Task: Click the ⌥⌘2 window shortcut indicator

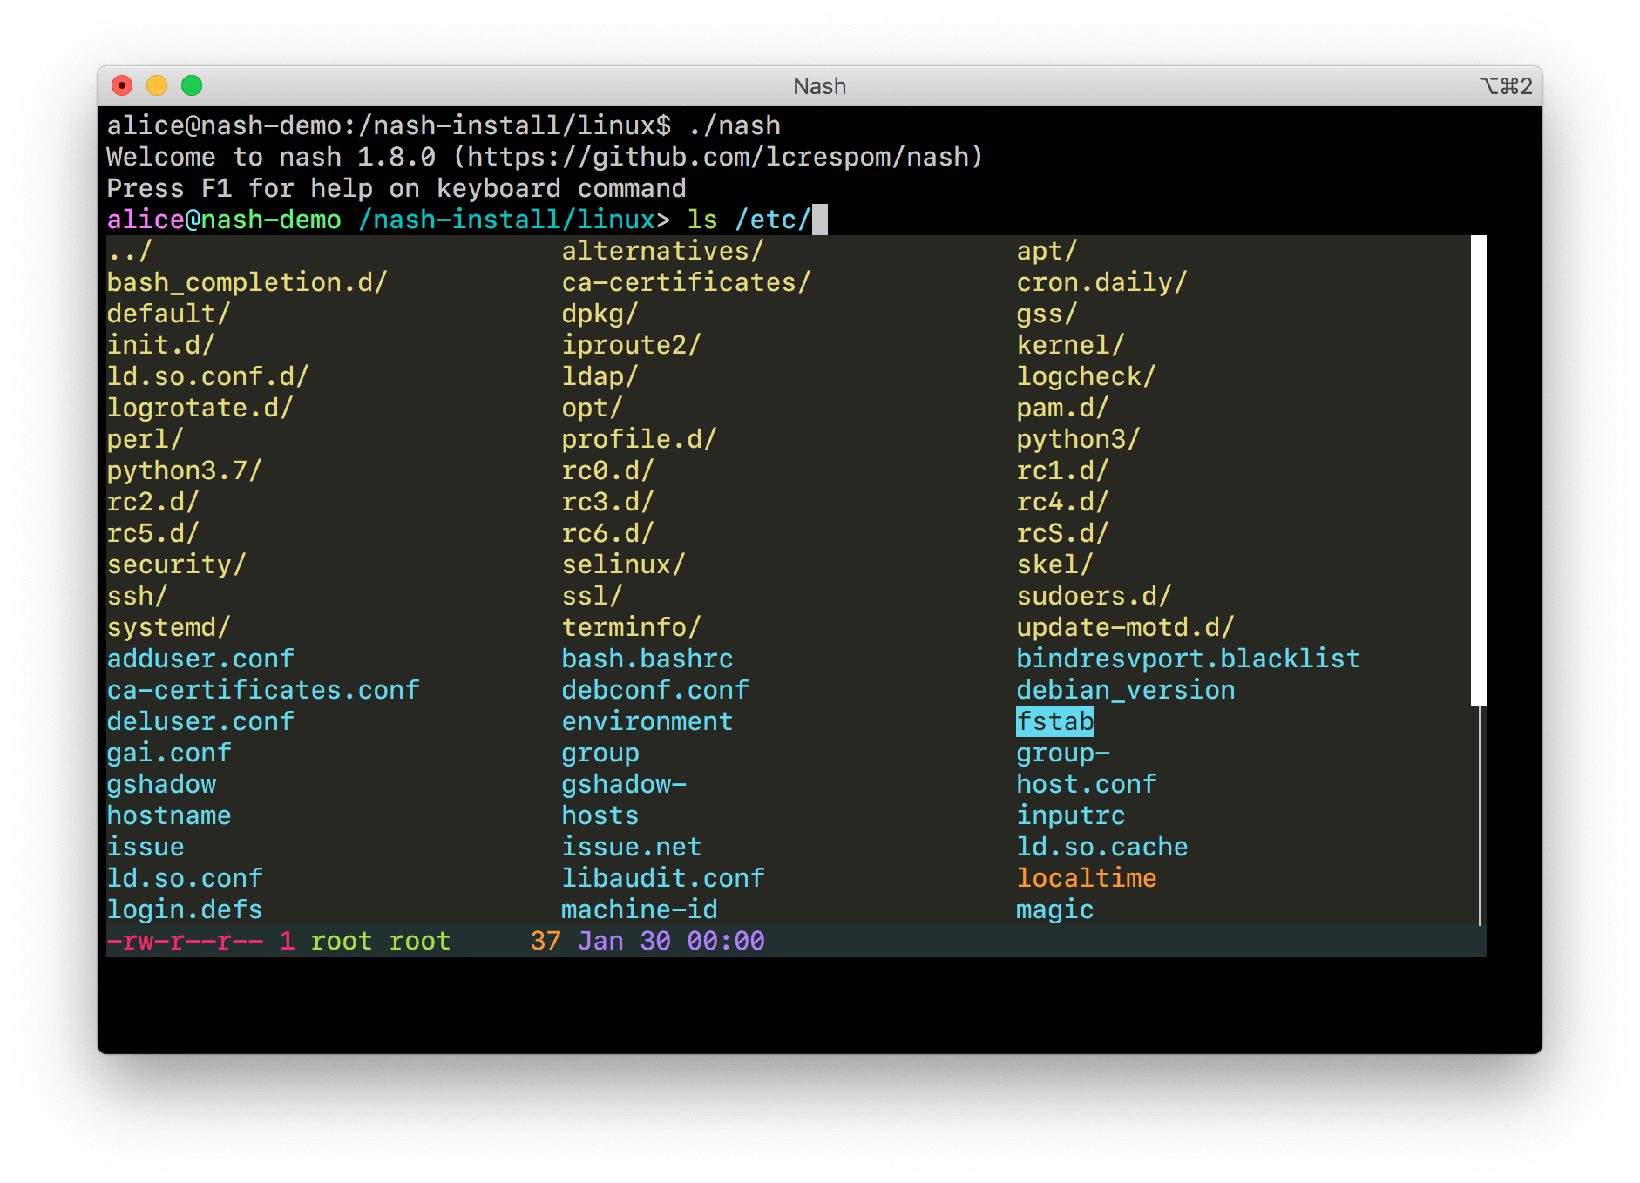Action: pos(1506,86)
